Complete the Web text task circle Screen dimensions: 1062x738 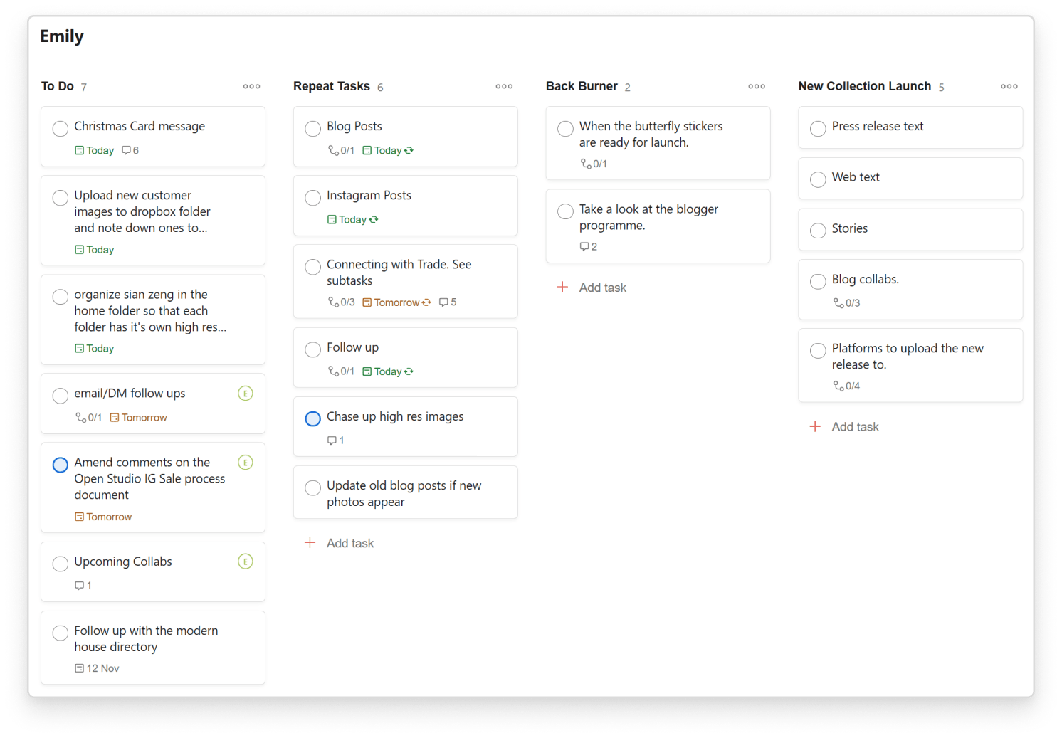tap(818, 179)
